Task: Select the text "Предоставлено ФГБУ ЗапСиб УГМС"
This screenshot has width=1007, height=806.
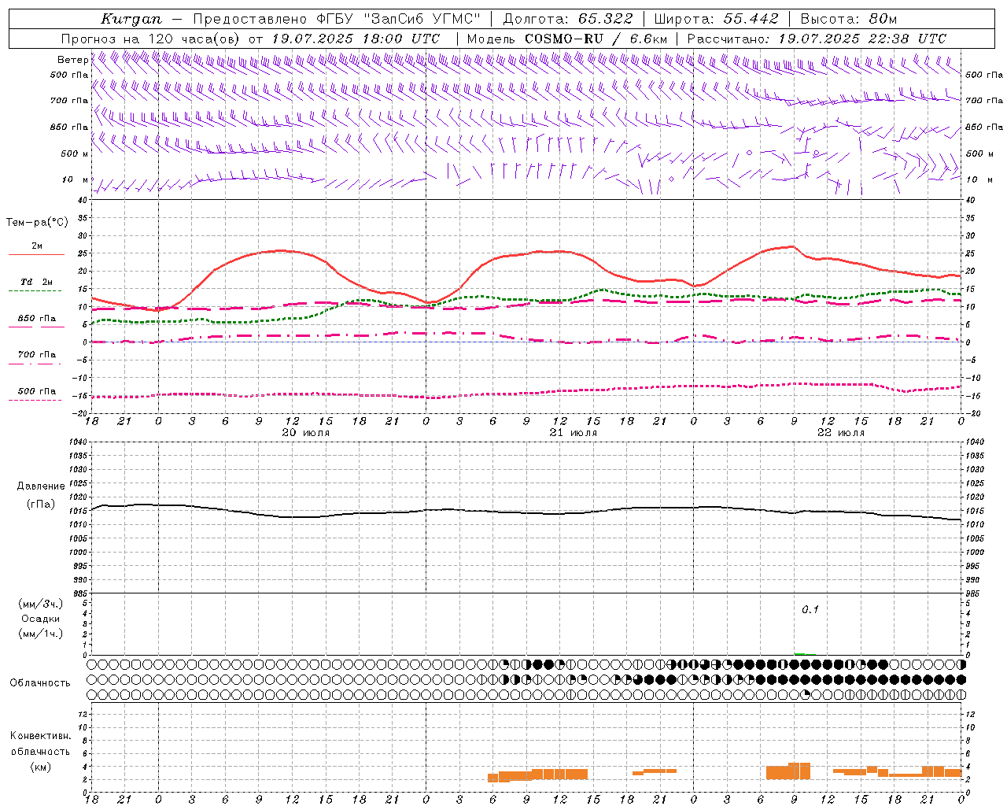Action: 337,19
